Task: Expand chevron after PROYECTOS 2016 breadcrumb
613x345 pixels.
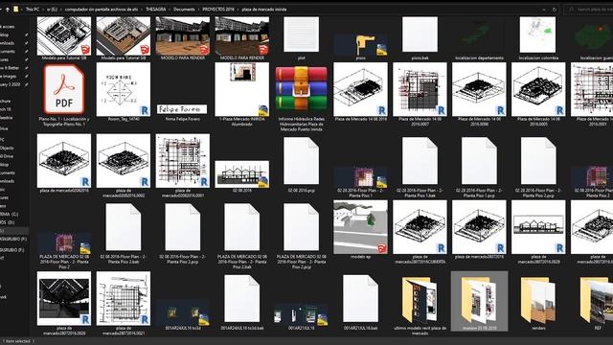Action: pos(238,9)
